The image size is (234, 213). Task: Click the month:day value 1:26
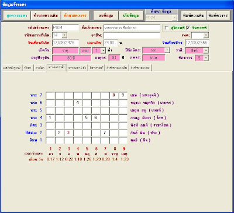(x=87, y=159)
